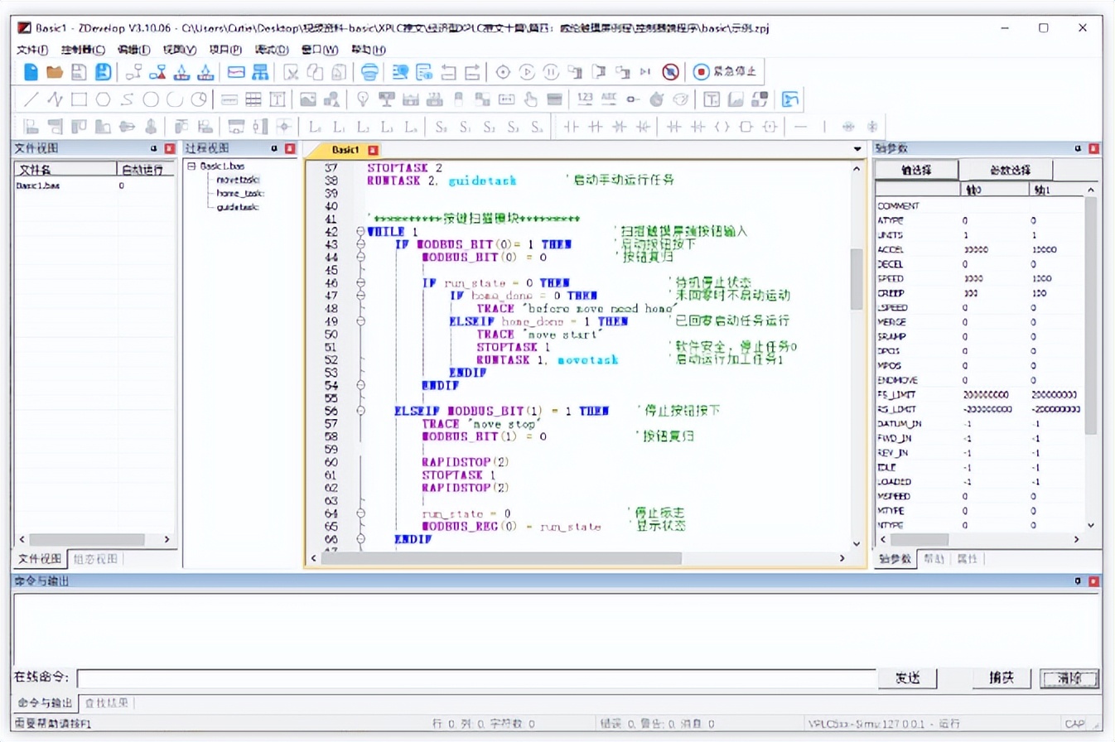Click the emergency stop (紧急停止) toolbar icon
The image size is (1115, 742).
[x=702, y=72]
